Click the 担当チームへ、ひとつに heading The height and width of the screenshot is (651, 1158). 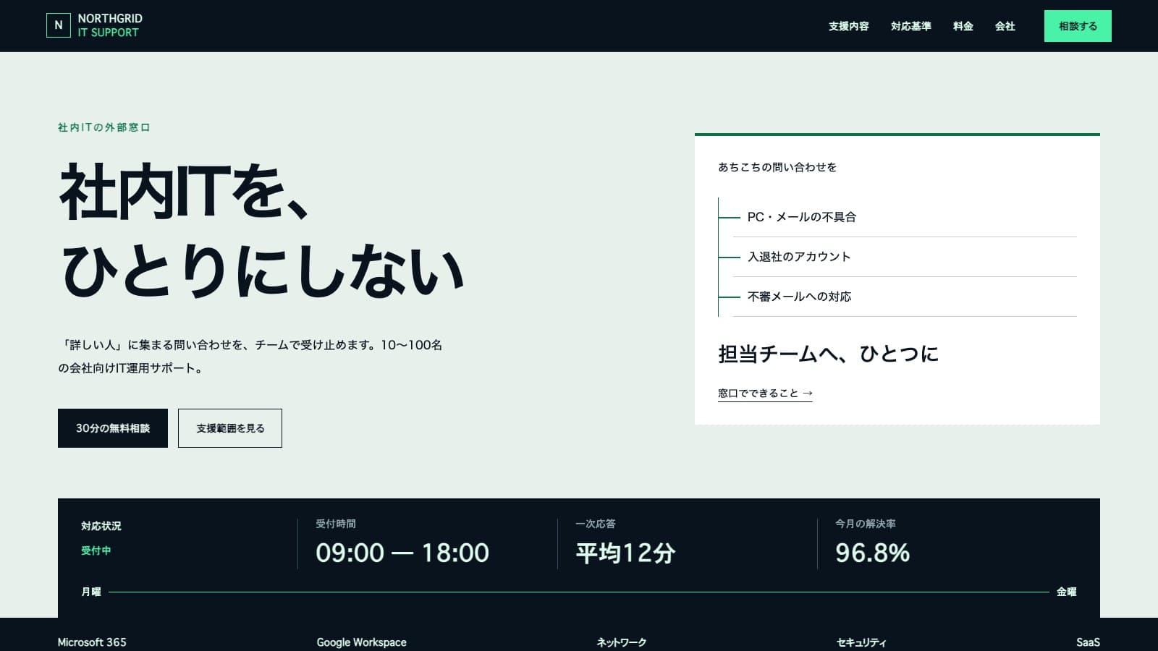[x=828, y=354]
